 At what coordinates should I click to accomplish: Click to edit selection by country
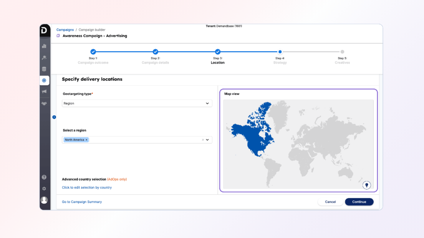click(87, 188)
